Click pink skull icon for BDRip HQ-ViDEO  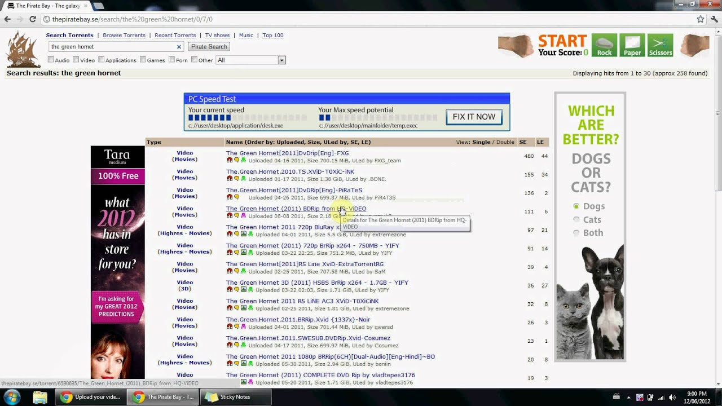244,216
